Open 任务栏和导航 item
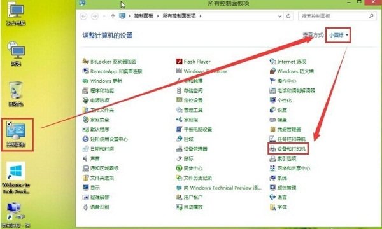The width and height of the screenshot is (382, 229). point(288,139)
